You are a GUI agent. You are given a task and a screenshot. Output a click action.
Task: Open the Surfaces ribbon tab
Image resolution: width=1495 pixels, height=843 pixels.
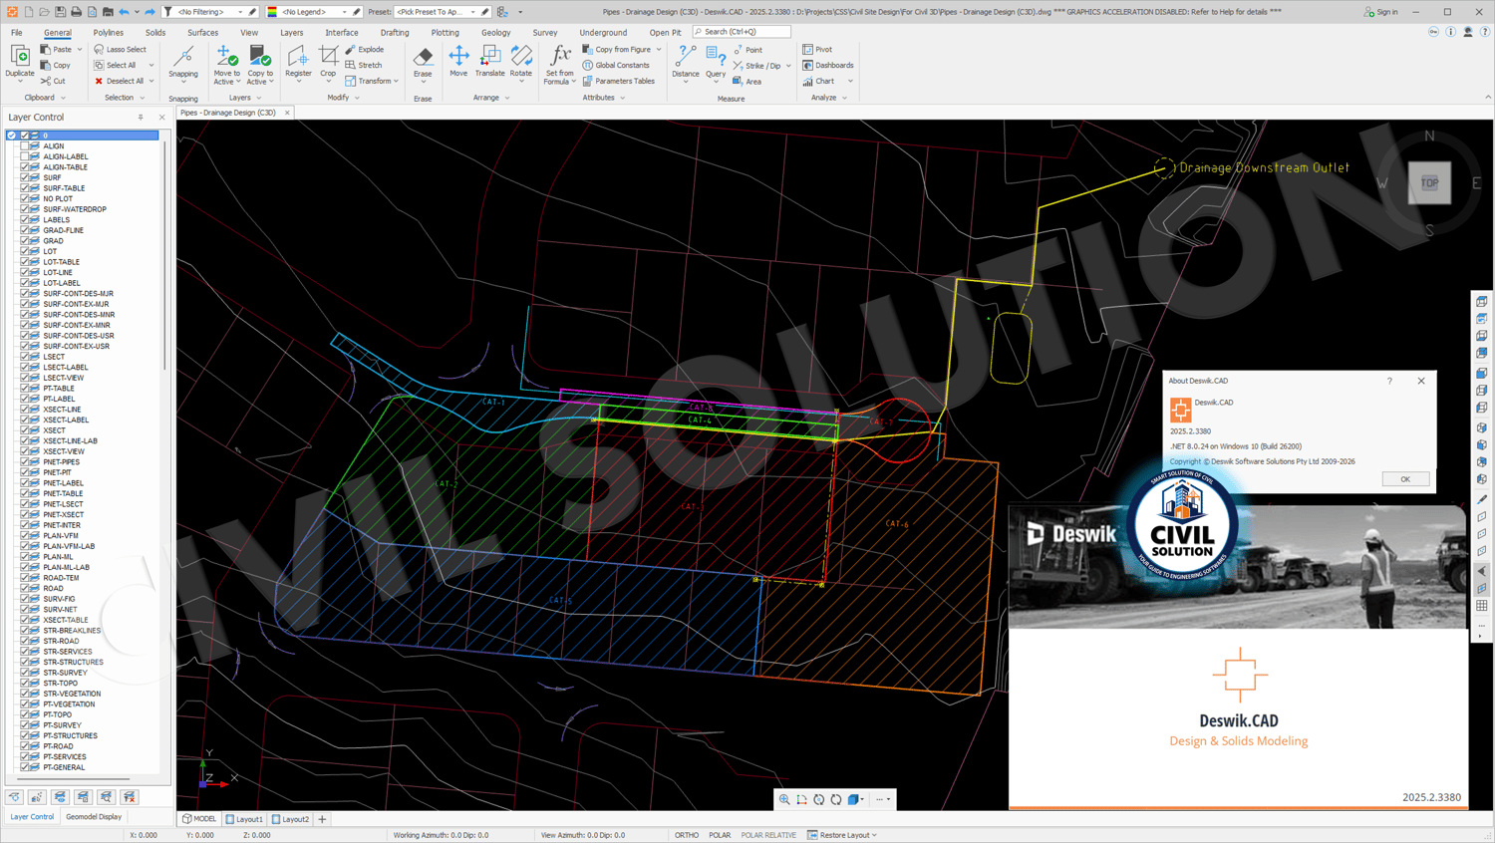coord(202,32)
